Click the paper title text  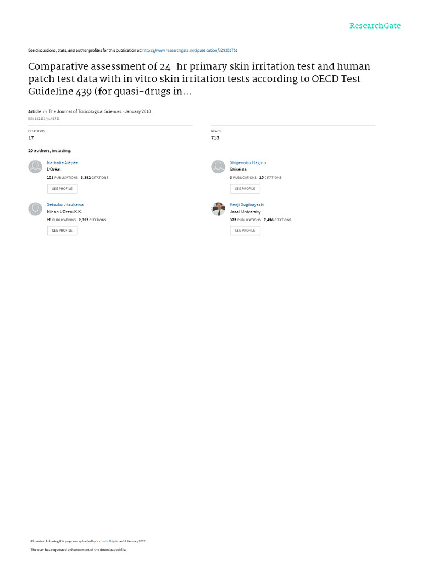point(199,79)
